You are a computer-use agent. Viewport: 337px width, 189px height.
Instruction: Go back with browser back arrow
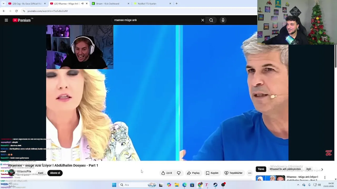coord(4,11)
